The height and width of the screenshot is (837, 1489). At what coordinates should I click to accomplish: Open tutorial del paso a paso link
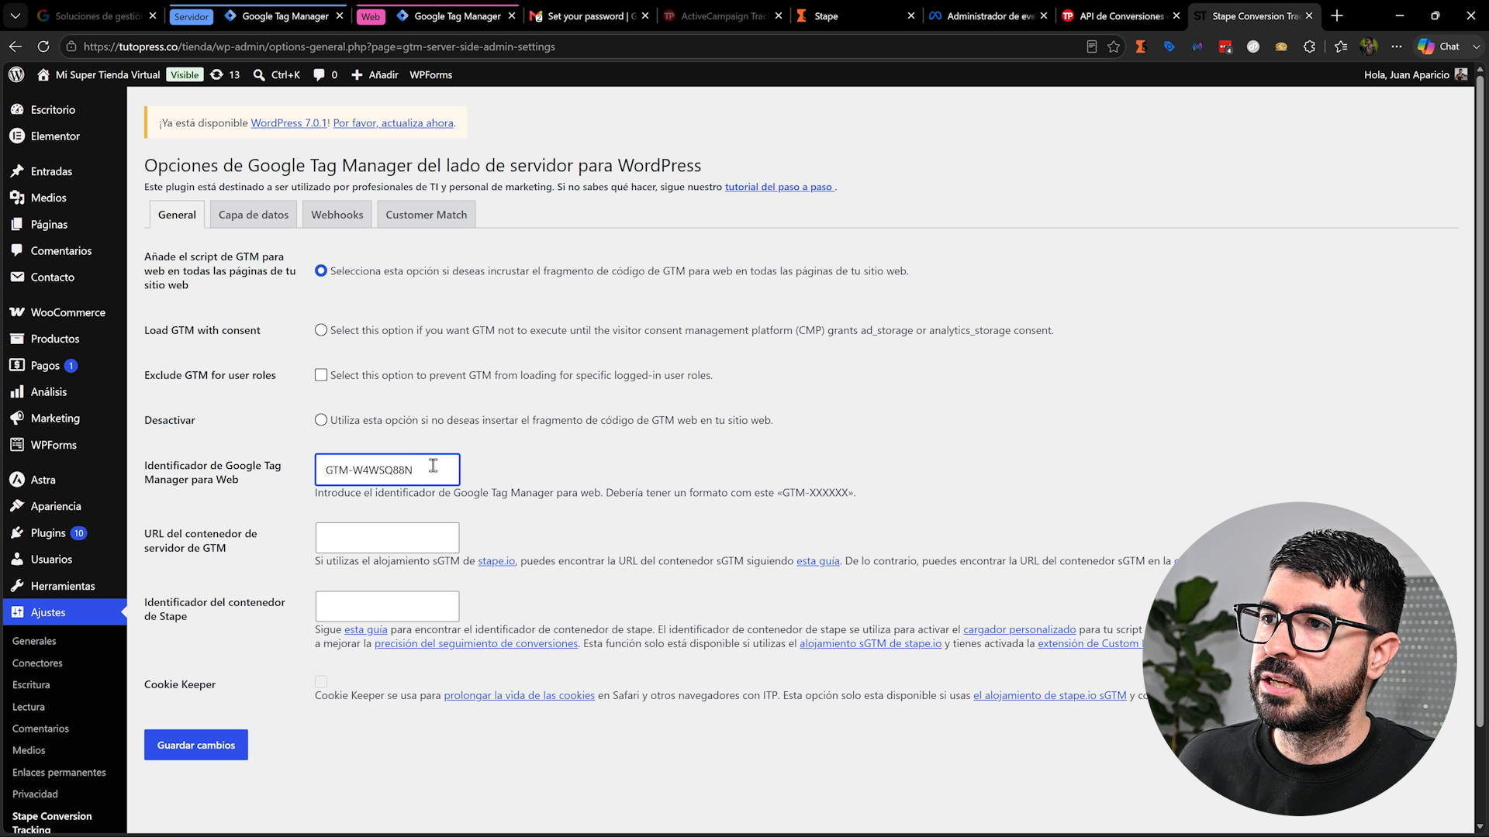pos(779,187)
